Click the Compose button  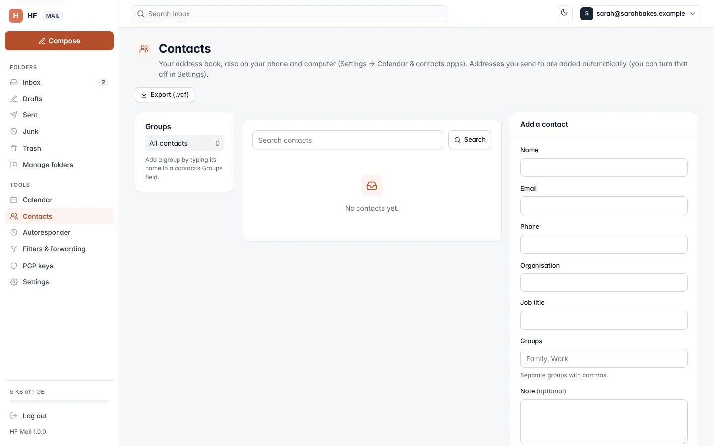(x=59, y=41)
